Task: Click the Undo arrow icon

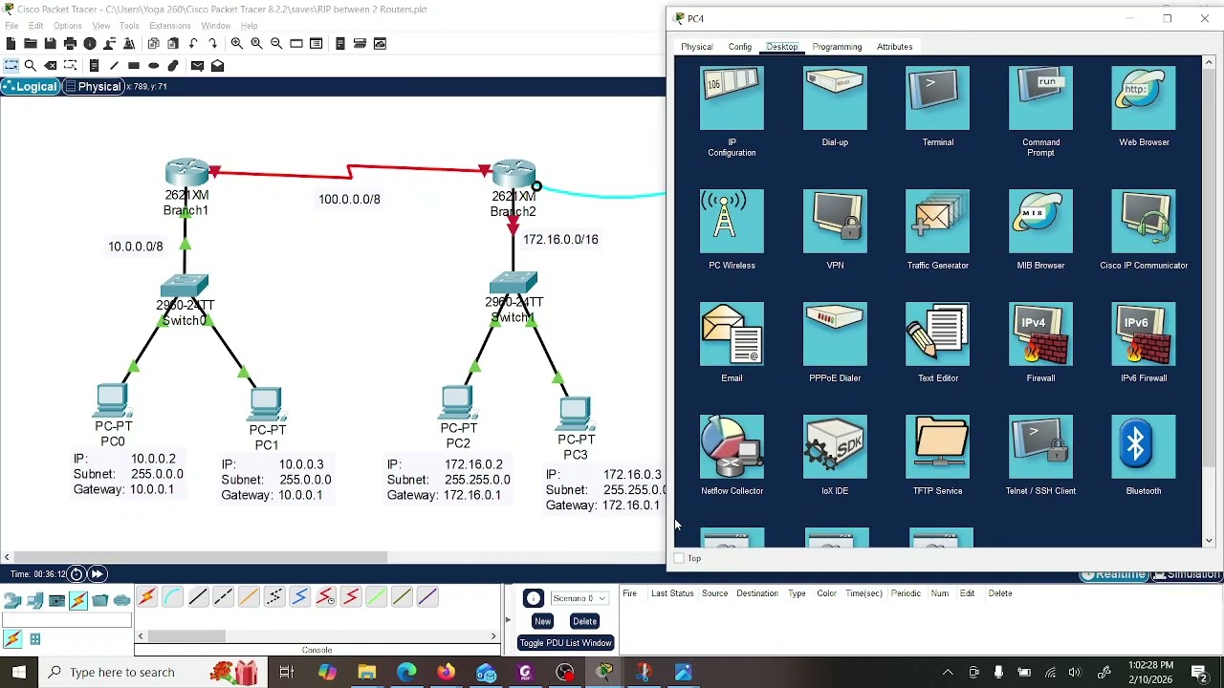Action: click(x=193, y=43)
